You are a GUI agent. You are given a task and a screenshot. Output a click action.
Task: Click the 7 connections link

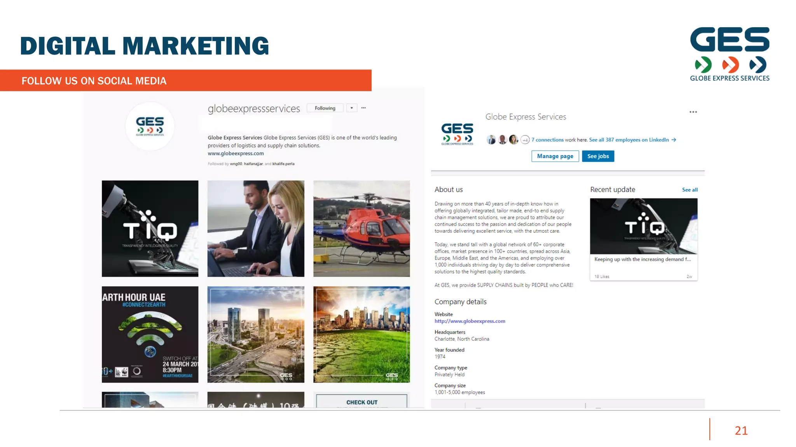[547, 140]
